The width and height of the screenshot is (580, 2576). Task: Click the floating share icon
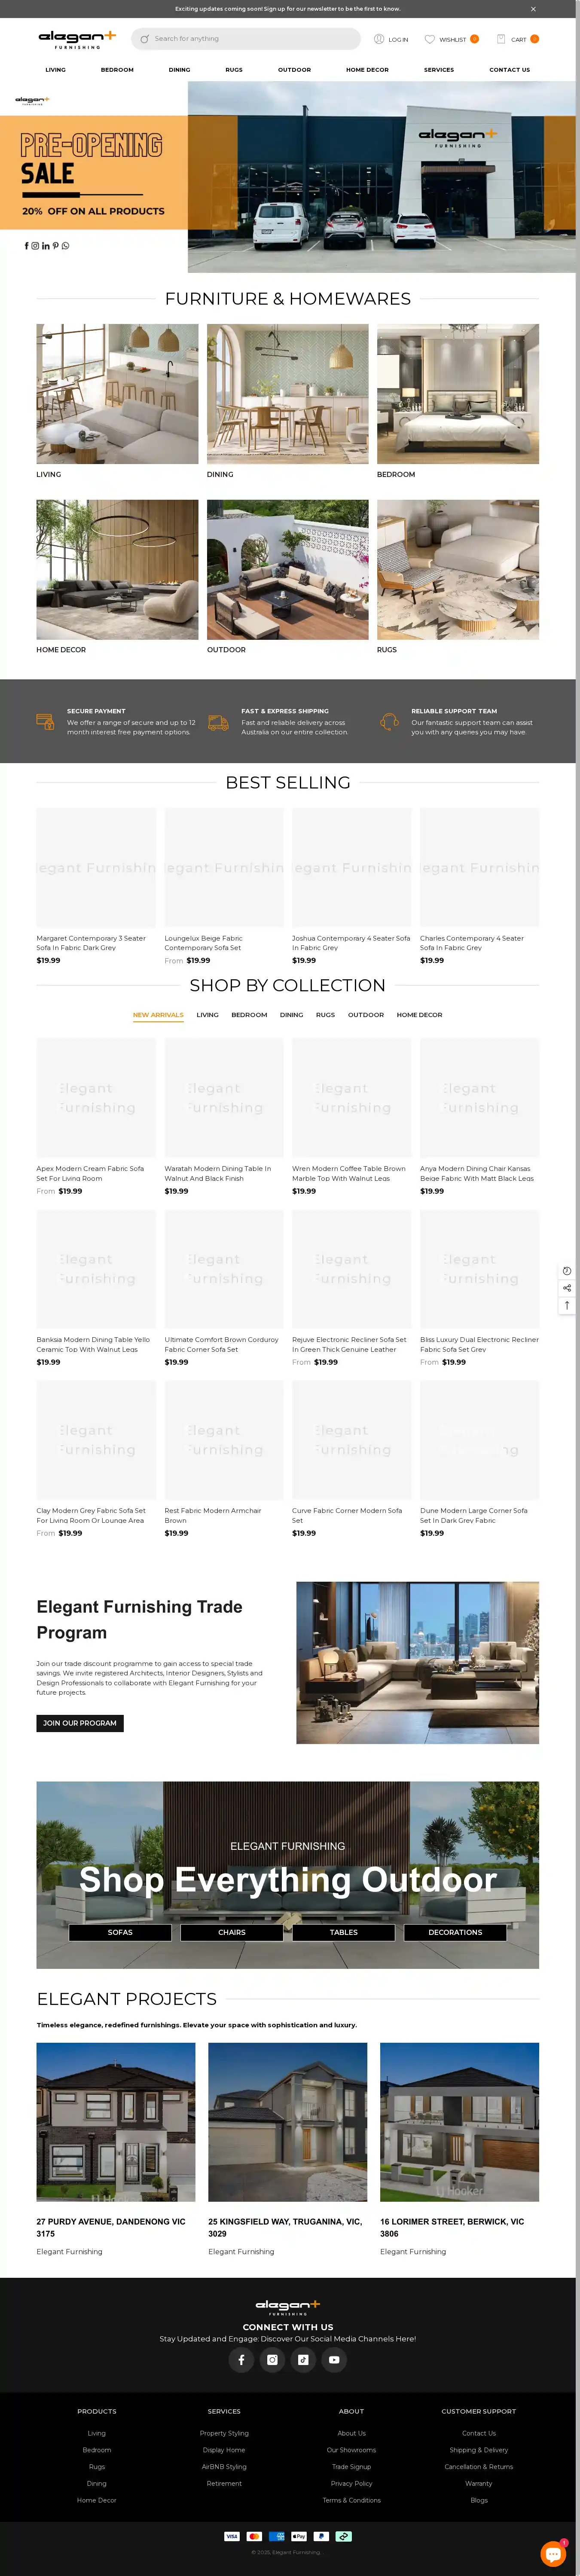pos(567,1288)
